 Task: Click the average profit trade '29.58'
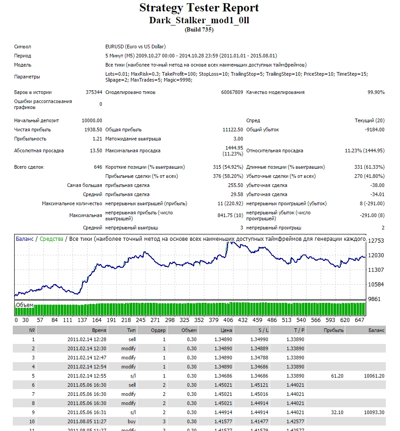237,195
